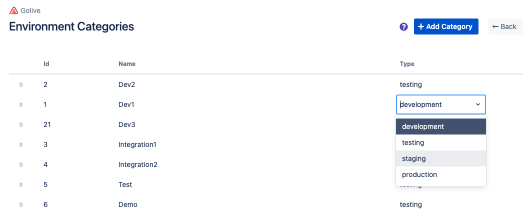532x219 pixels.
Task: Collapse the Dev1 type dropdown
Action: (x=477, y=104)
